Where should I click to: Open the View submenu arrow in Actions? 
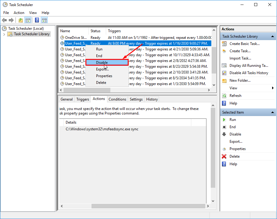(x=273, y=88)
